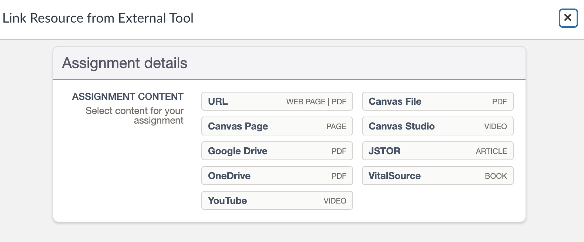
Task: Open Canvas Studio video option
Action: tap(437, 126)
